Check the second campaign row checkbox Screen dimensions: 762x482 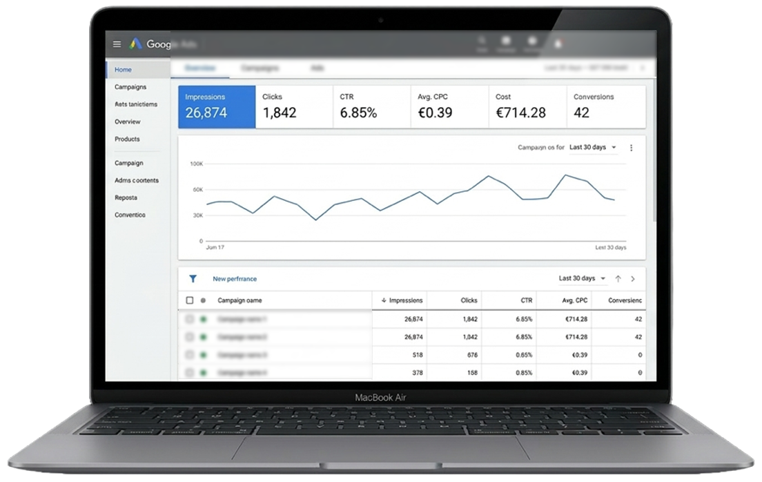tap(190, 337)
